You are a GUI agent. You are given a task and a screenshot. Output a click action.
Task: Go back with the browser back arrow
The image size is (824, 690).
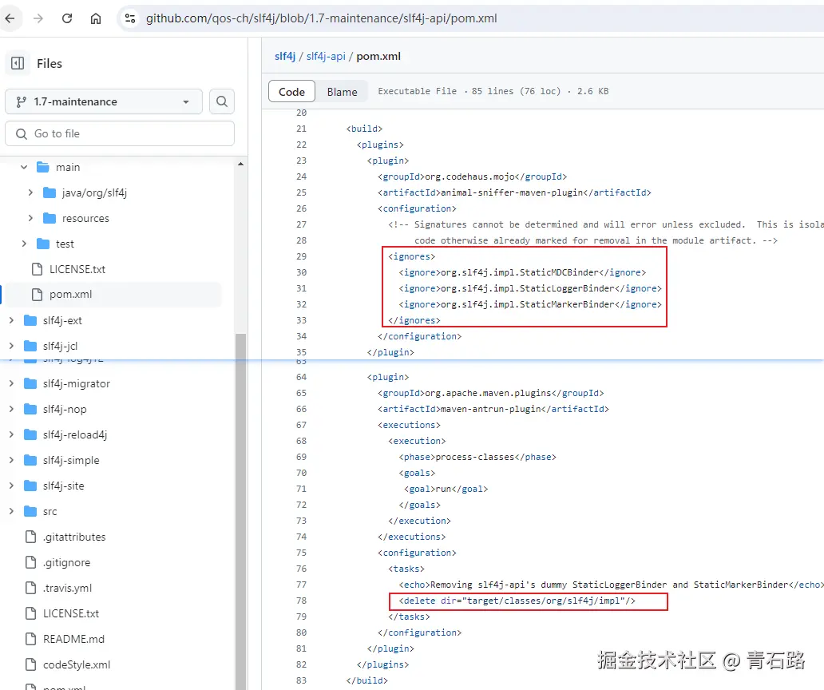pos(10,18)
